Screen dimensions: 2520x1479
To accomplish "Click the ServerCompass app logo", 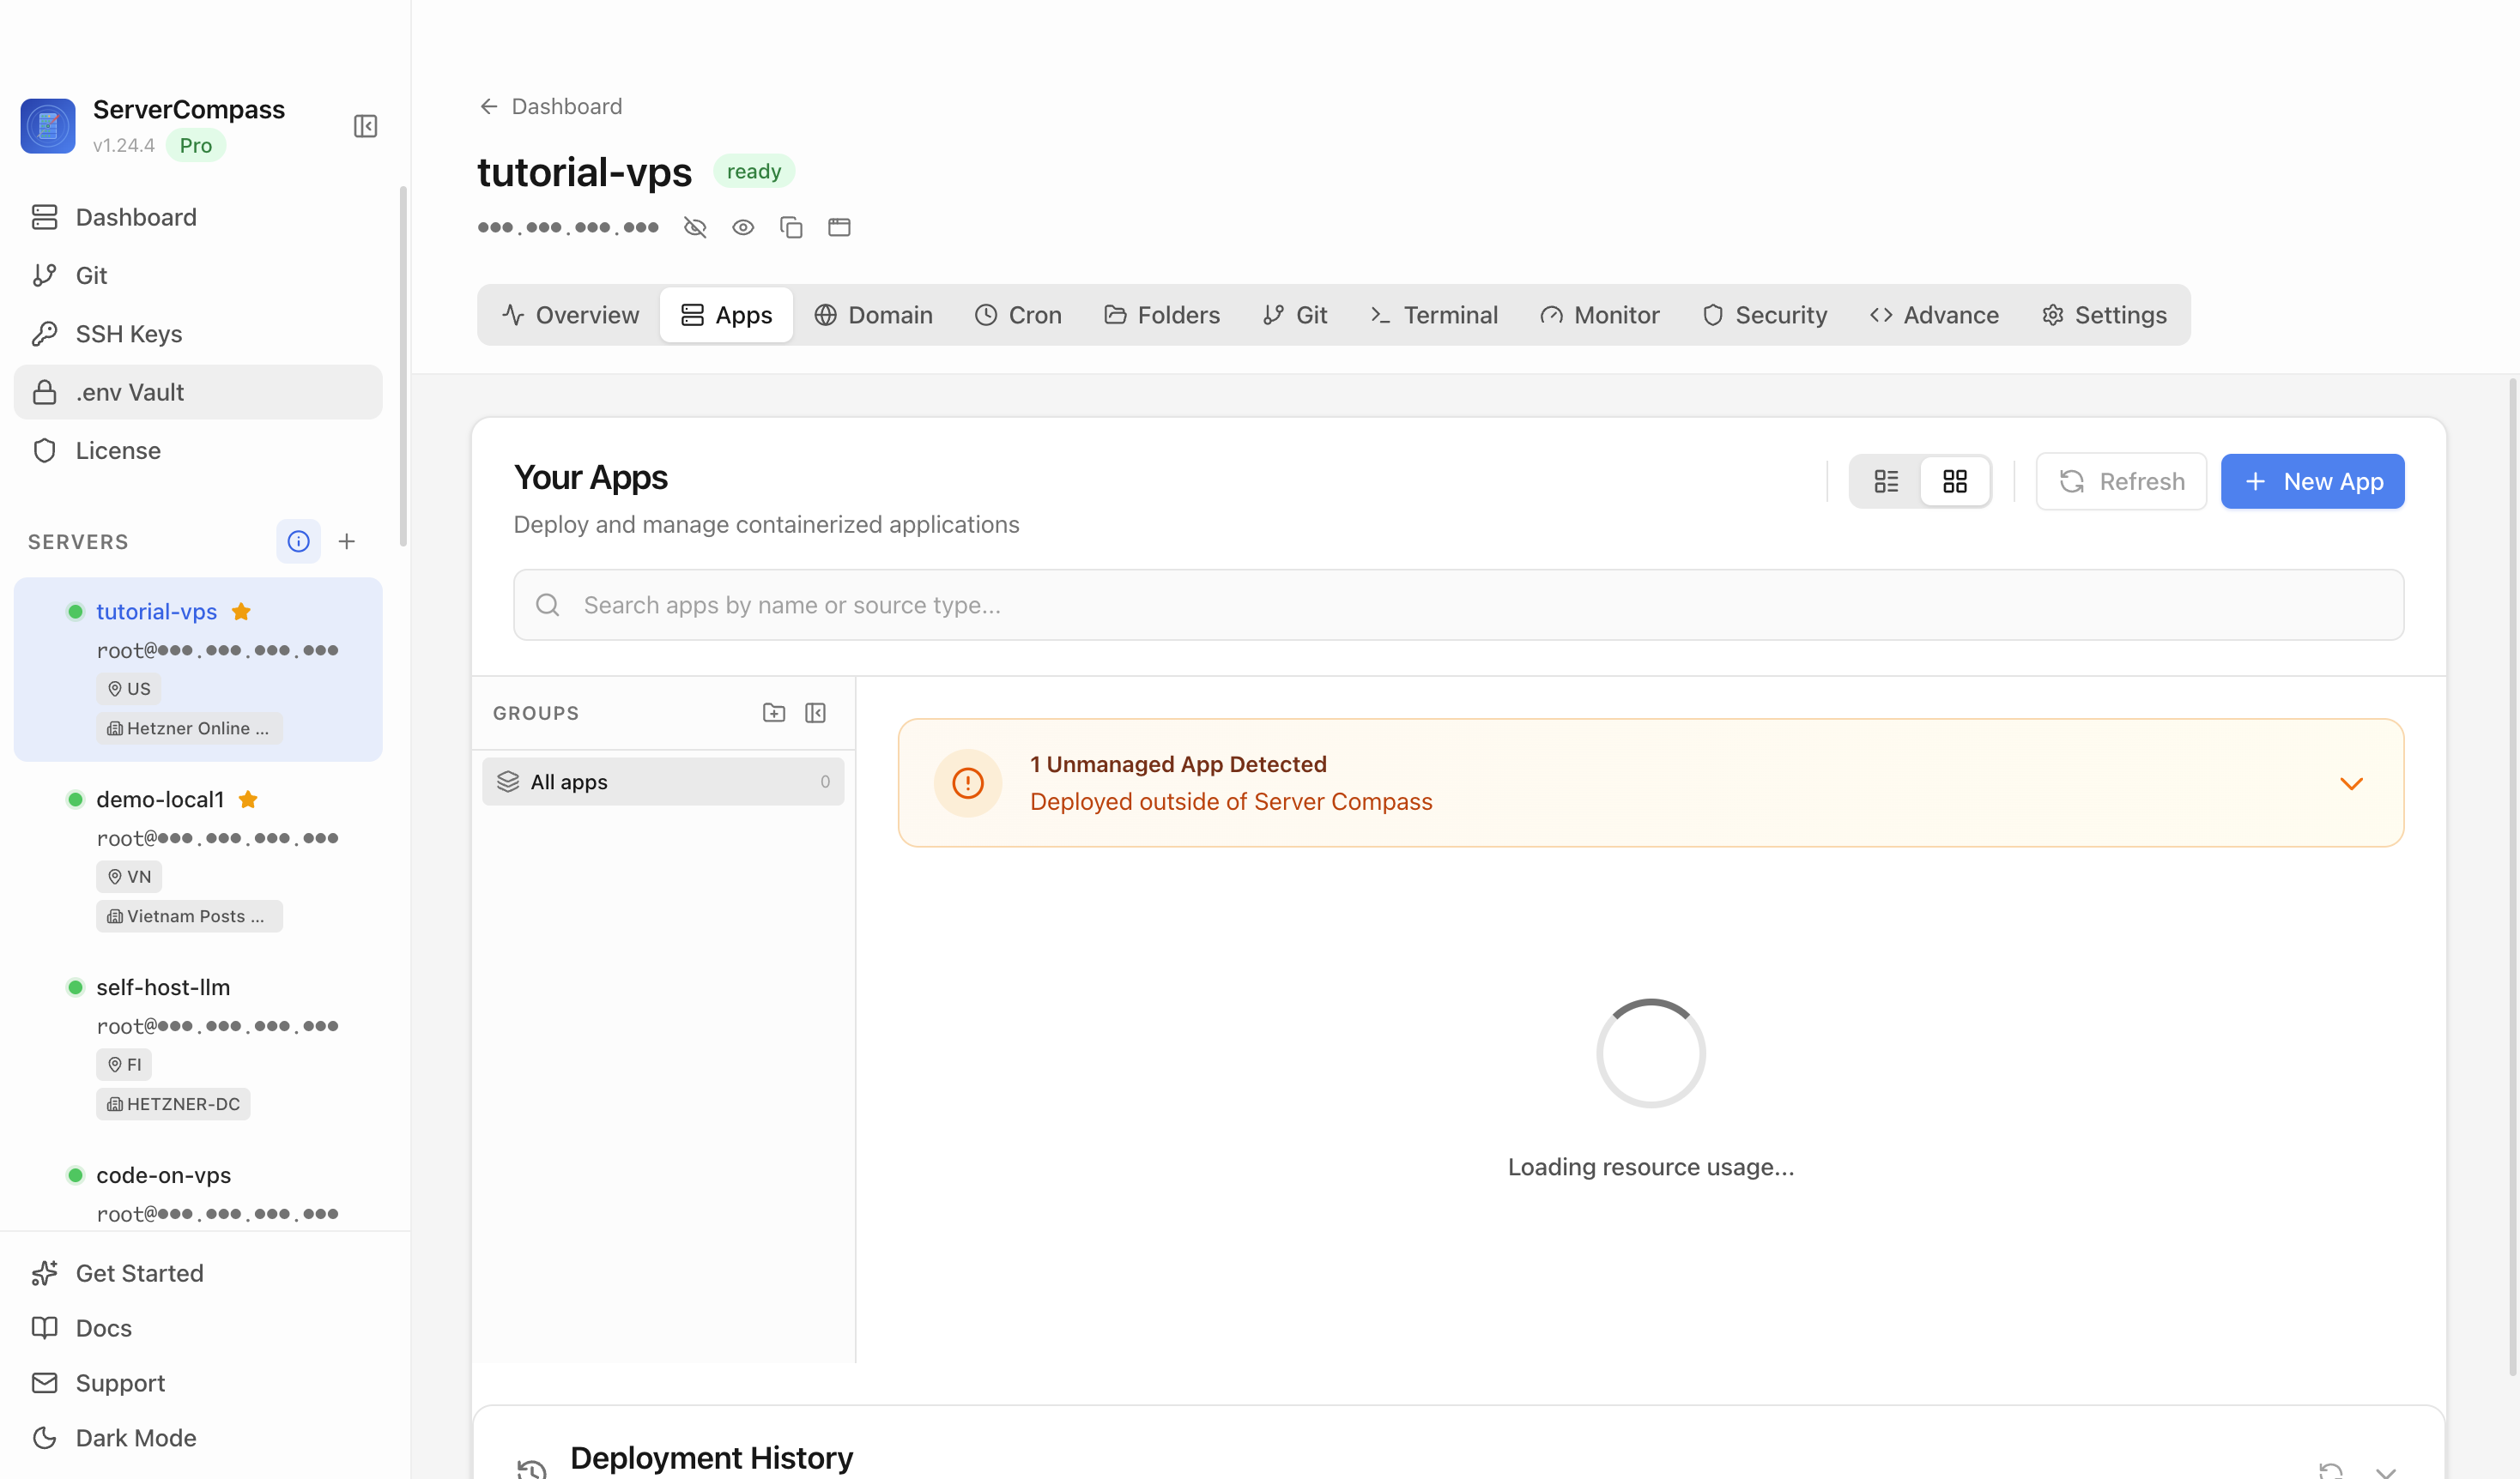I will 48,126.
